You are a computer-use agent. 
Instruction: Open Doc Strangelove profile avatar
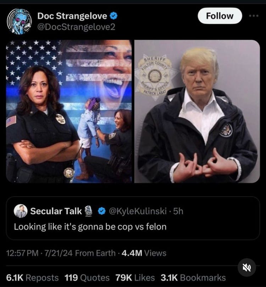pos(19,21)
